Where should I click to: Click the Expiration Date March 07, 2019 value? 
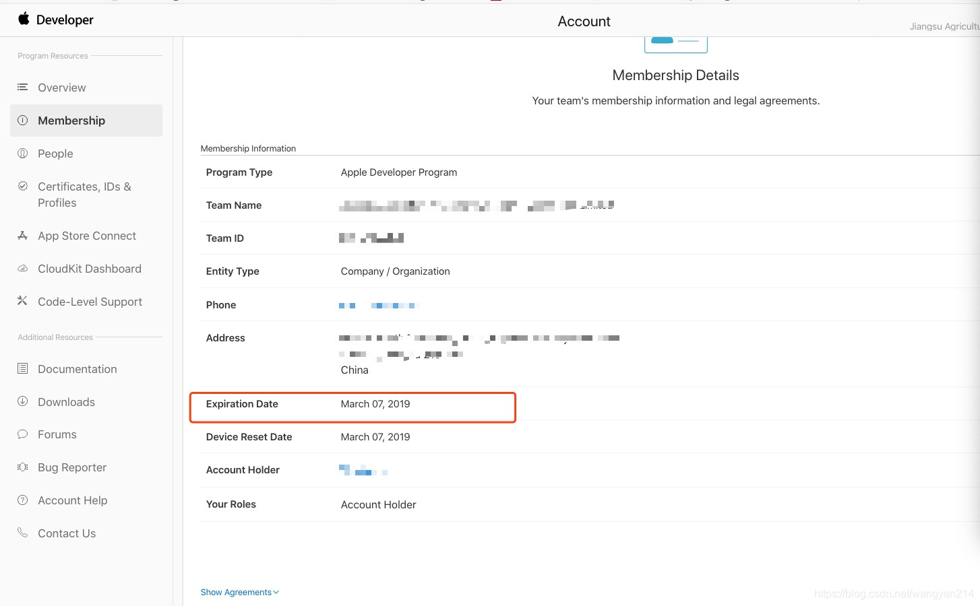tap(375, 404)
